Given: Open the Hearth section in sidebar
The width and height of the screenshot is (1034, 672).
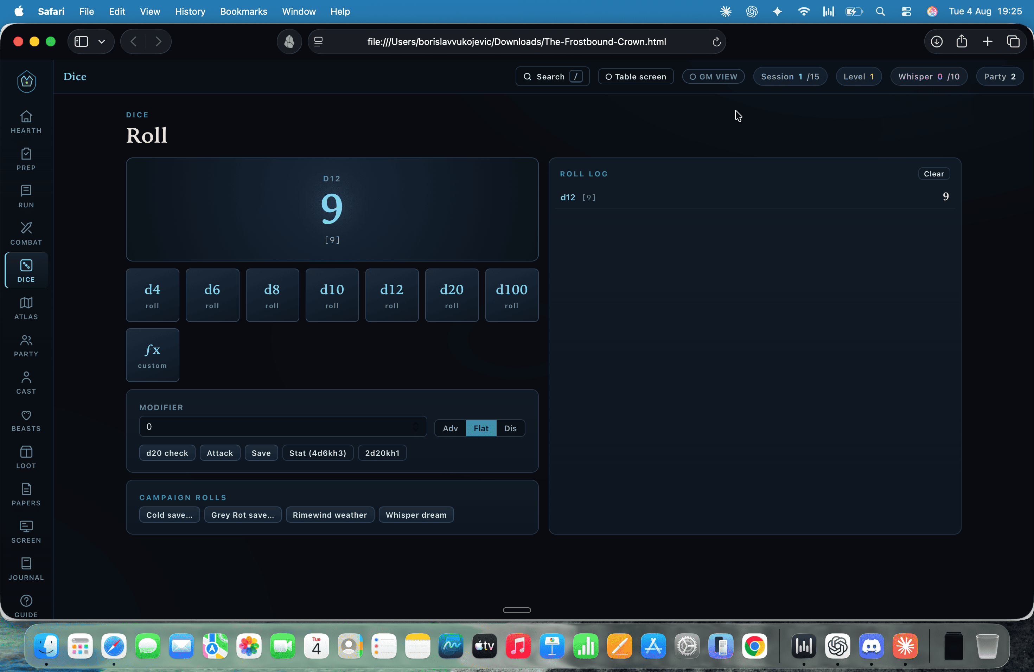Looking at the screenshot, I should [x=26, y=122].
